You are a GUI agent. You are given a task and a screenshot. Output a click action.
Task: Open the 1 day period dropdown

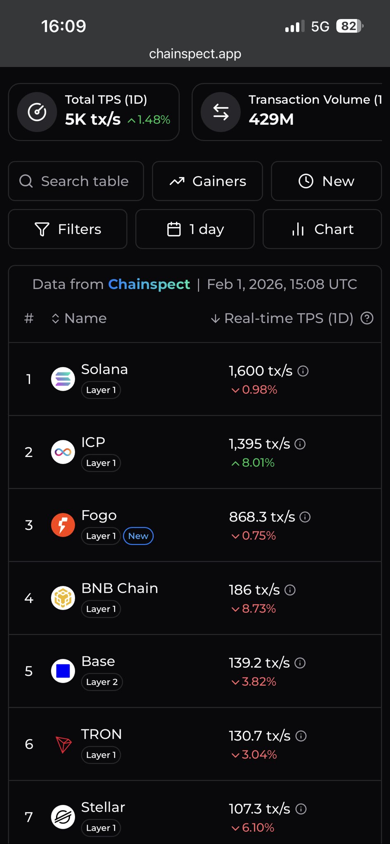click(195, 229)
